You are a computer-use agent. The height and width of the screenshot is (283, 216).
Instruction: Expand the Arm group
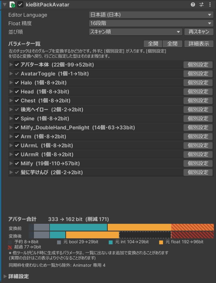point(11,137)
